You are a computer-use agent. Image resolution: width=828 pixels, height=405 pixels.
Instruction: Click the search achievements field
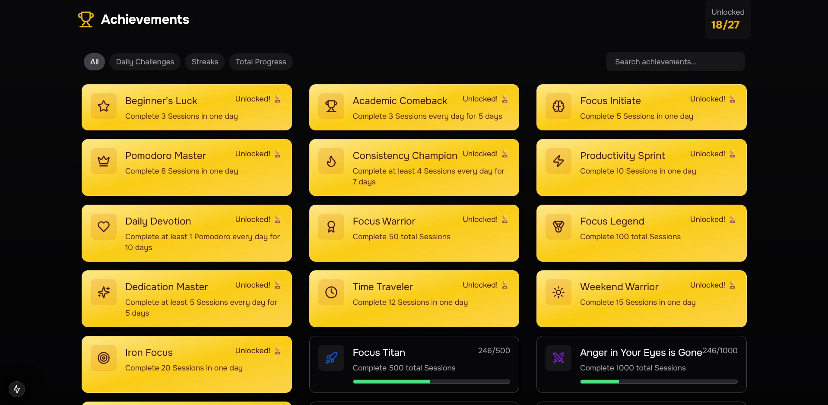coord(675,61)
